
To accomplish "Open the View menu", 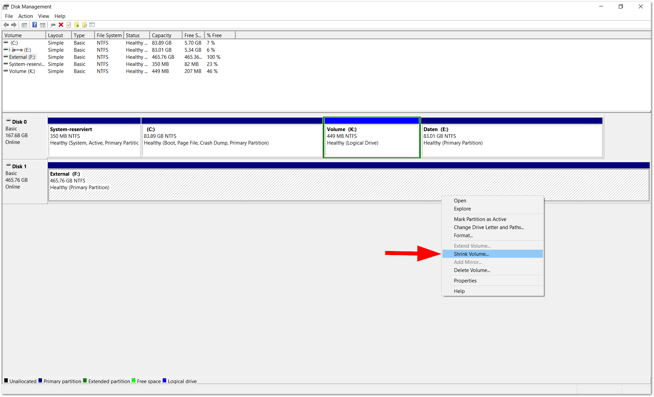I will click(43, 16).
